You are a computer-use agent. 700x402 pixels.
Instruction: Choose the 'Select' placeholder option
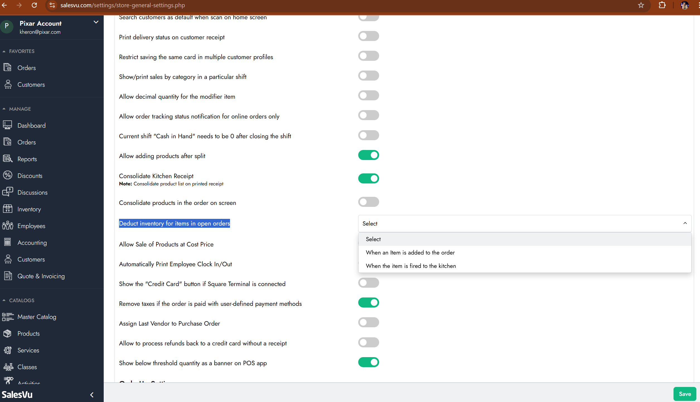coord(525,239)
